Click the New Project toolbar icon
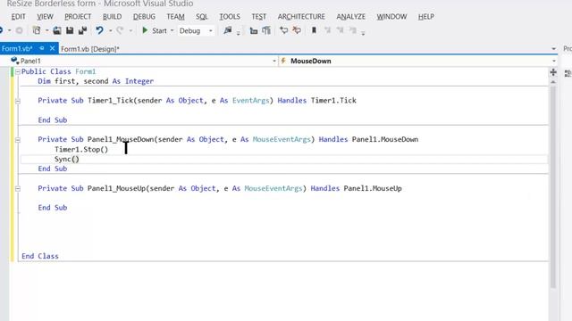Image resolution: width=572 pixels, height=321 pixels. 37,30
